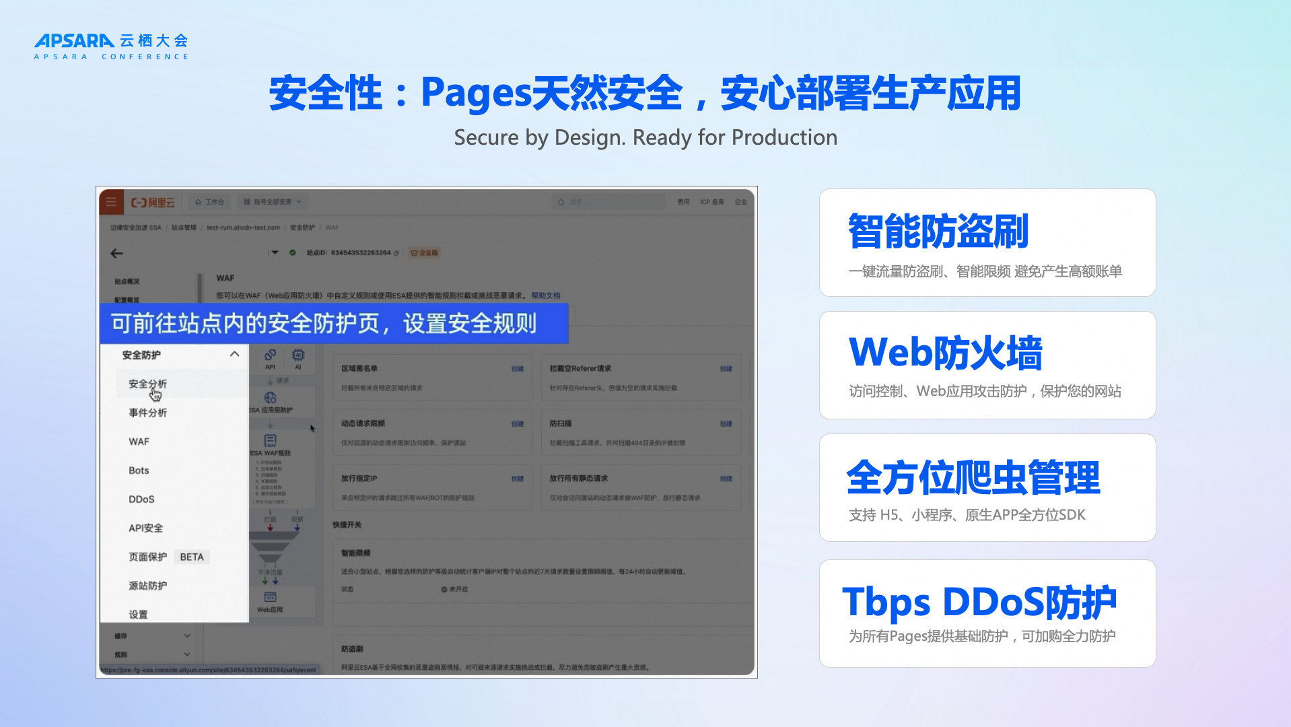Open 站点概况 in the sidebar
The image size is (1291, 727).
[x=127, y=281]
